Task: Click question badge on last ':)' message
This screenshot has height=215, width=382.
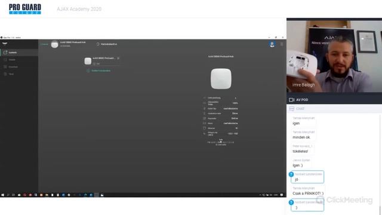Action: pos(291,202)
